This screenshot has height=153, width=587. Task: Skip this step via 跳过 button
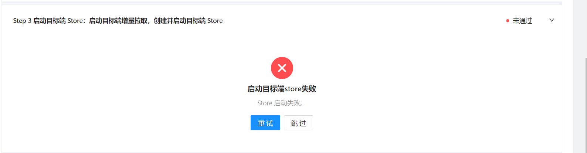pyautogui.click(x=298, y=123)
